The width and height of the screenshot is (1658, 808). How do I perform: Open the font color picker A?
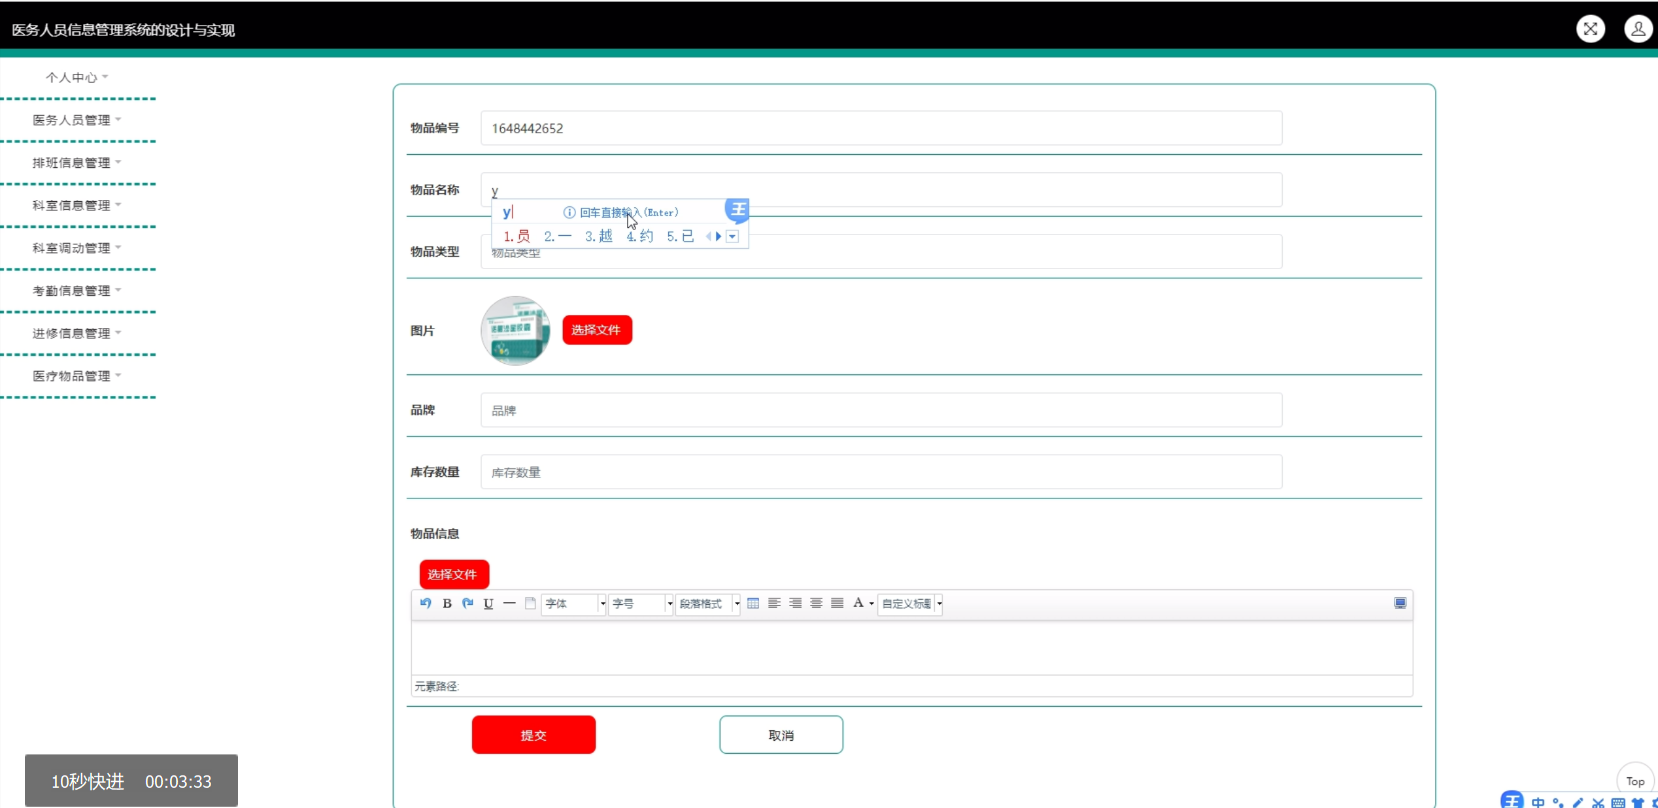pos(858,603)
